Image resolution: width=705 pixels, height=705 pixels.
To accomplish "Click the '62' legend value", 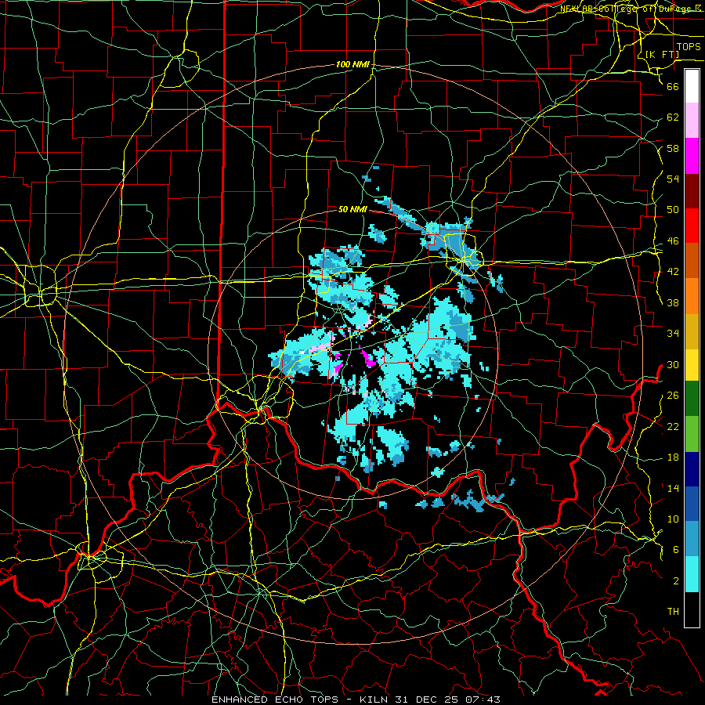I will 673,117.
